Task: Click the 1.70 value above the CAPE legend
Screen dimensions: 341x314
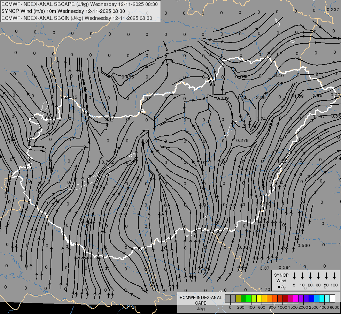Action: click(x=265, y=290)
